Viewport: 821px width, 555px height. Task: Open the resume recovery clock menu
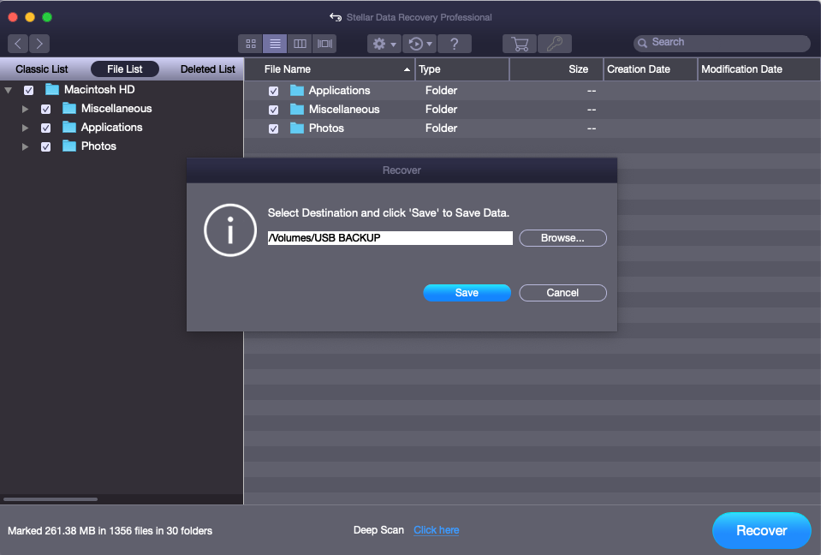pos(419,44)
